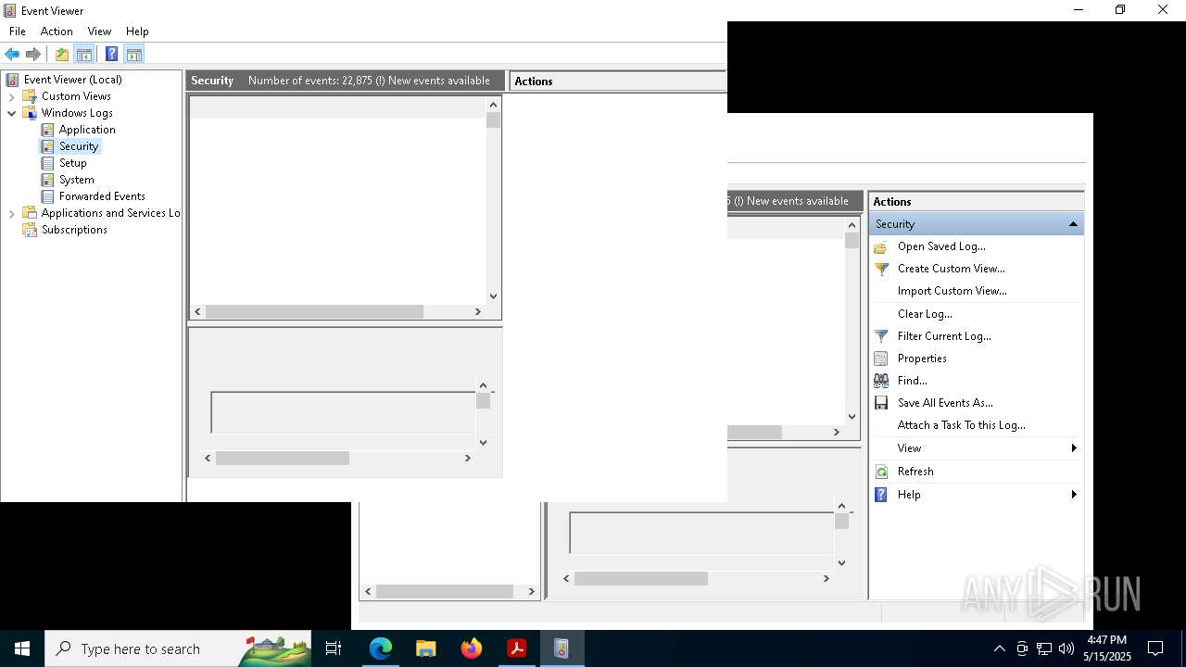Open the network icon in system tray
The width and height of the screenshot is (1186, 667).
1044,648
